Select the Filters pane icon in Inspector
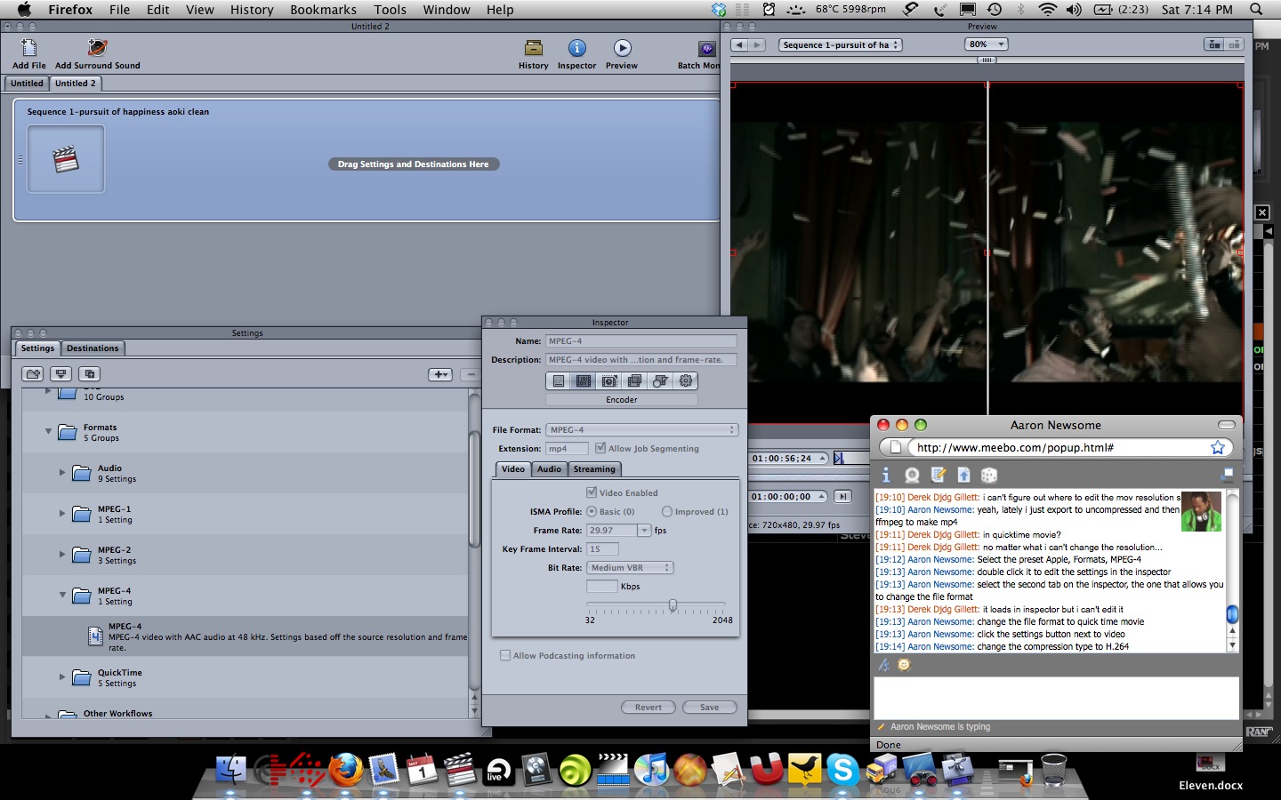1281x800 pixels. coord(635,381)
